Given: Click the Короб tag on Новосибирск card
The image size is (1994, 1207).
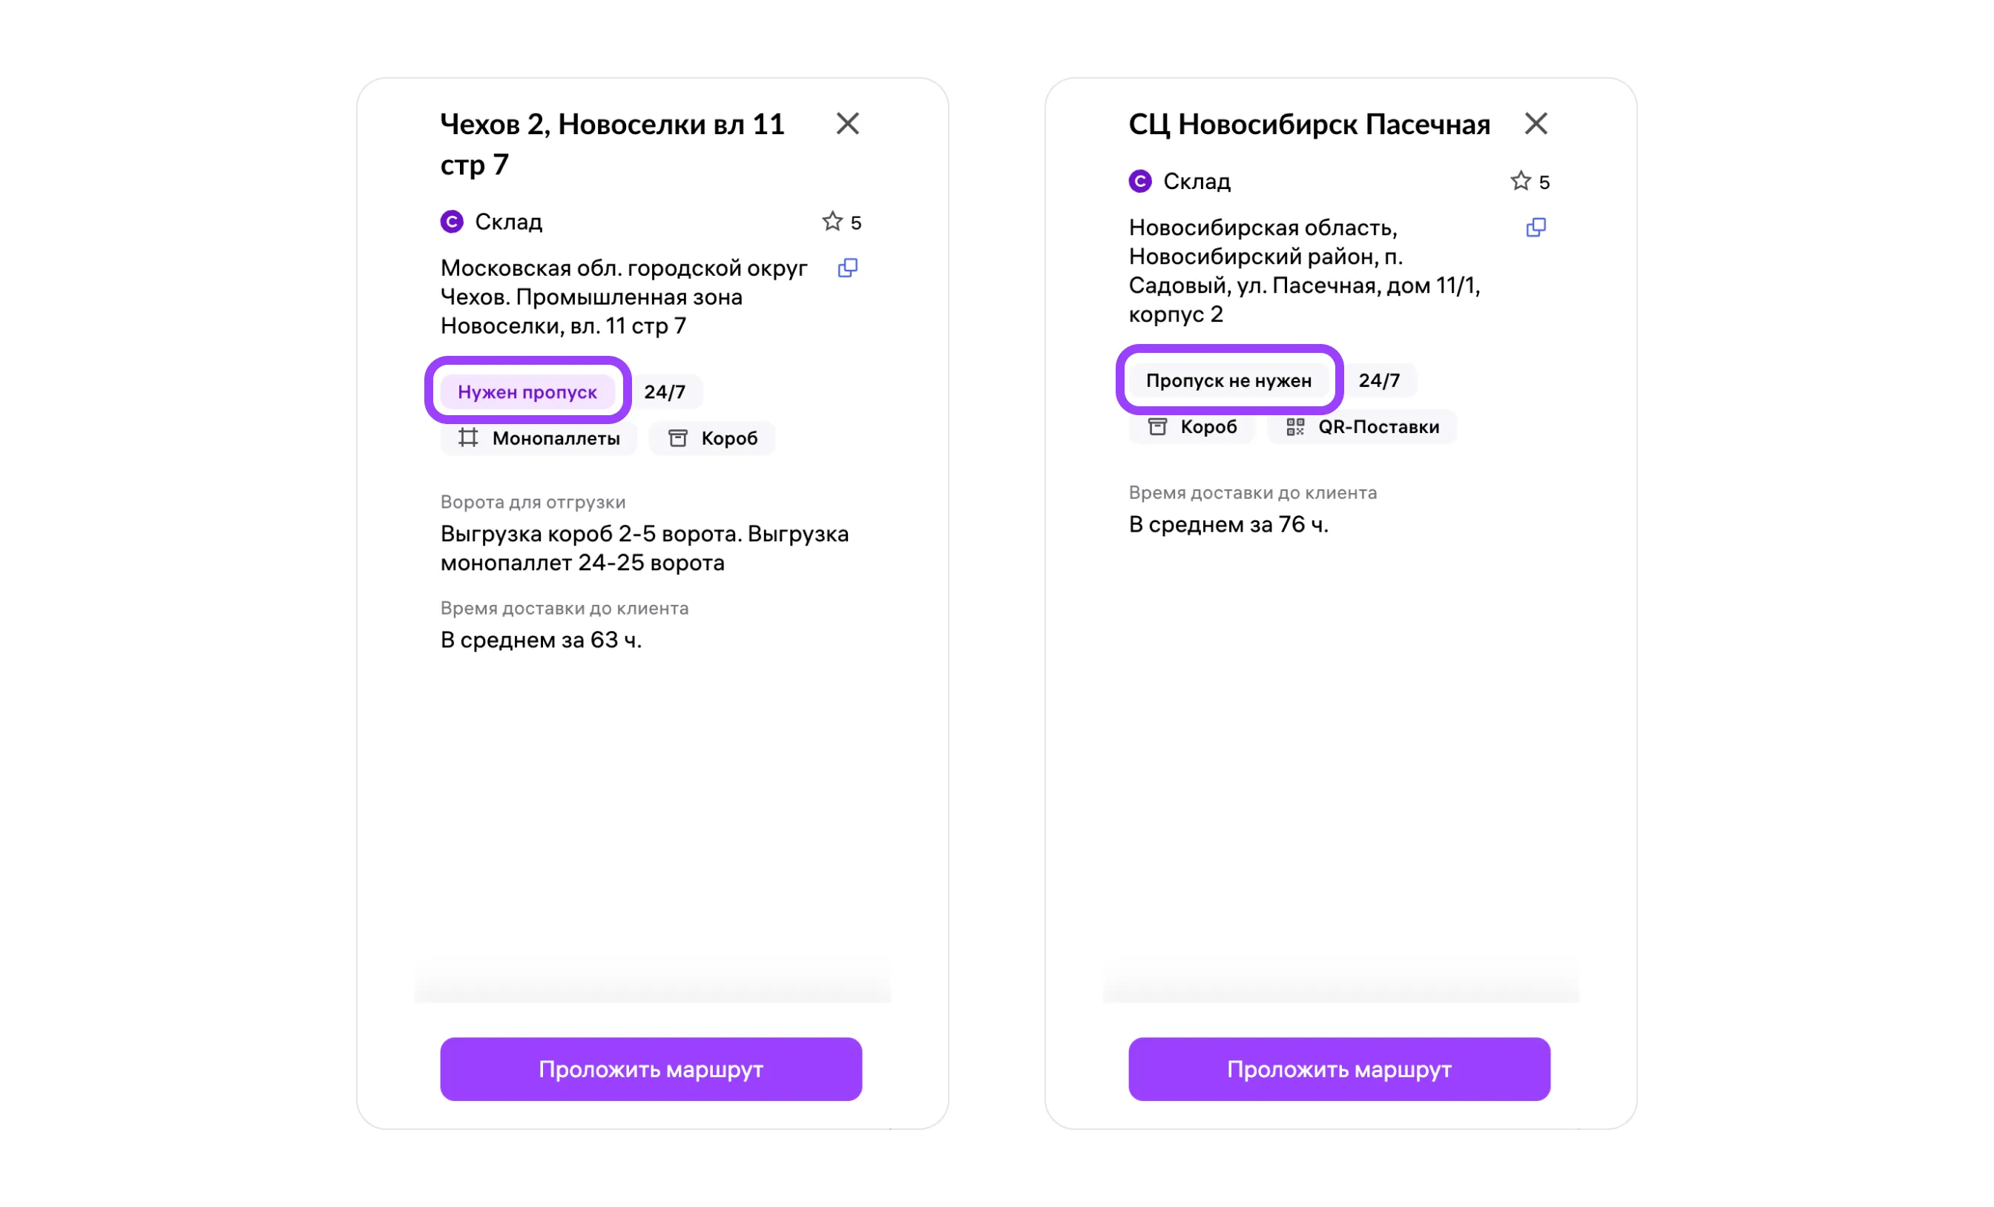Looking at the screenshot, I should click(1191, 427).
